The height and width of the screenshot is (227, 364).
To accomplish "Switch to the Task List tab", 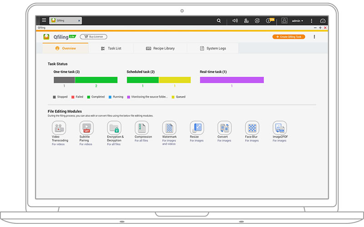I will click(111, 49).
